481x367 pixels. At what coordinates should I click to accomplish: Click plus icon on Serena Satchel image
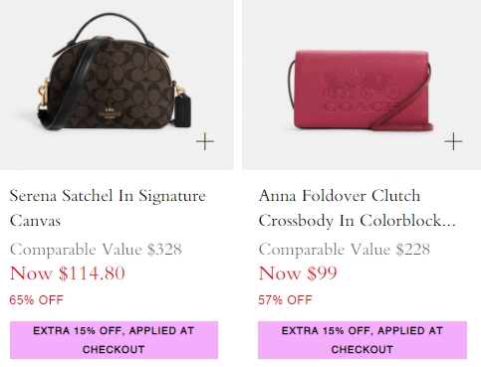205,141
